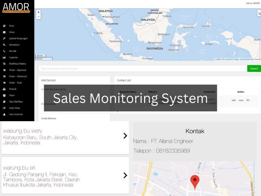Click the PIC link in Action column
This screenshot has height=196, width=261.
[248, 100]
